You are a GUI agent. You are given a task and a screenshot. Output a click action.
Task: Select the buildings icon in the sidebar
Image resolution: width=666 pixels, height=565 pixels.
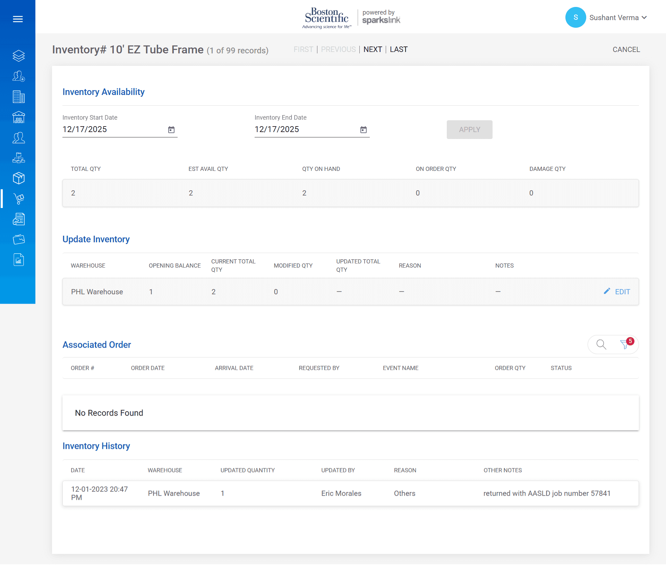tap(18, 97)
